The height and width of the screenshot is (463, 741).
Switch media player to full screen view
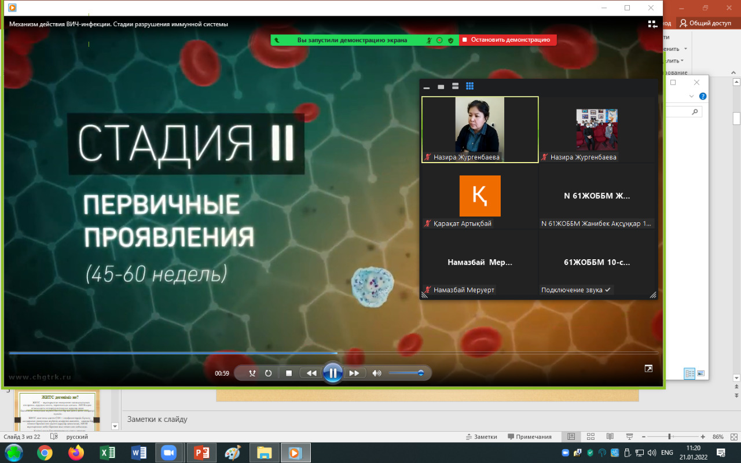[x=649, y=369]
